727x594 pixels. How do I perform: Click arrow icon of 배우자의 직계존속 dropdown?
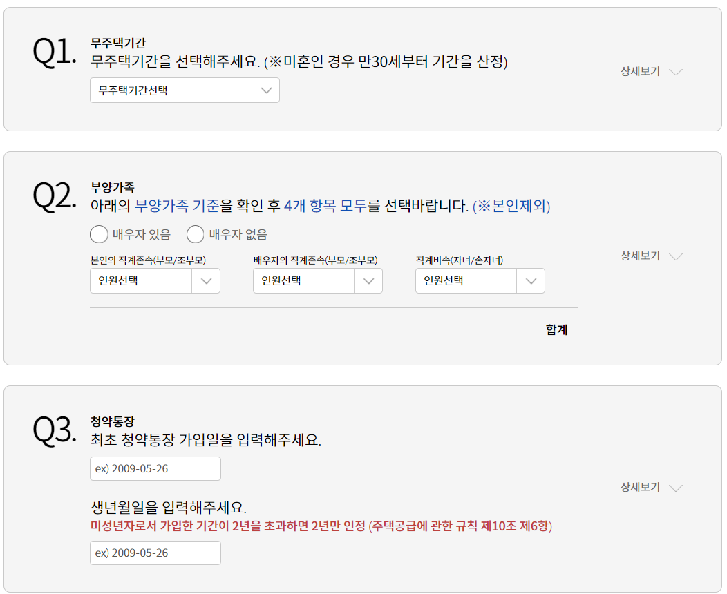click(368, 281)
